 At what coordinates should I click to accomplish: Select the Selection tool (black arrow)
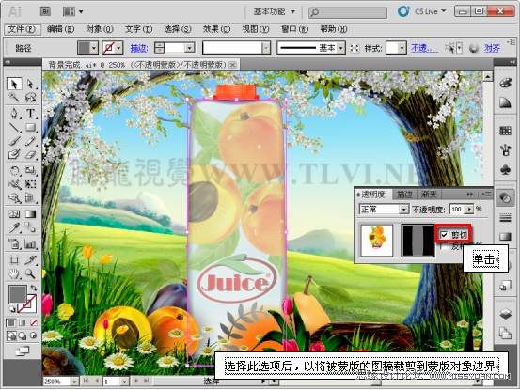coord(14,84)
